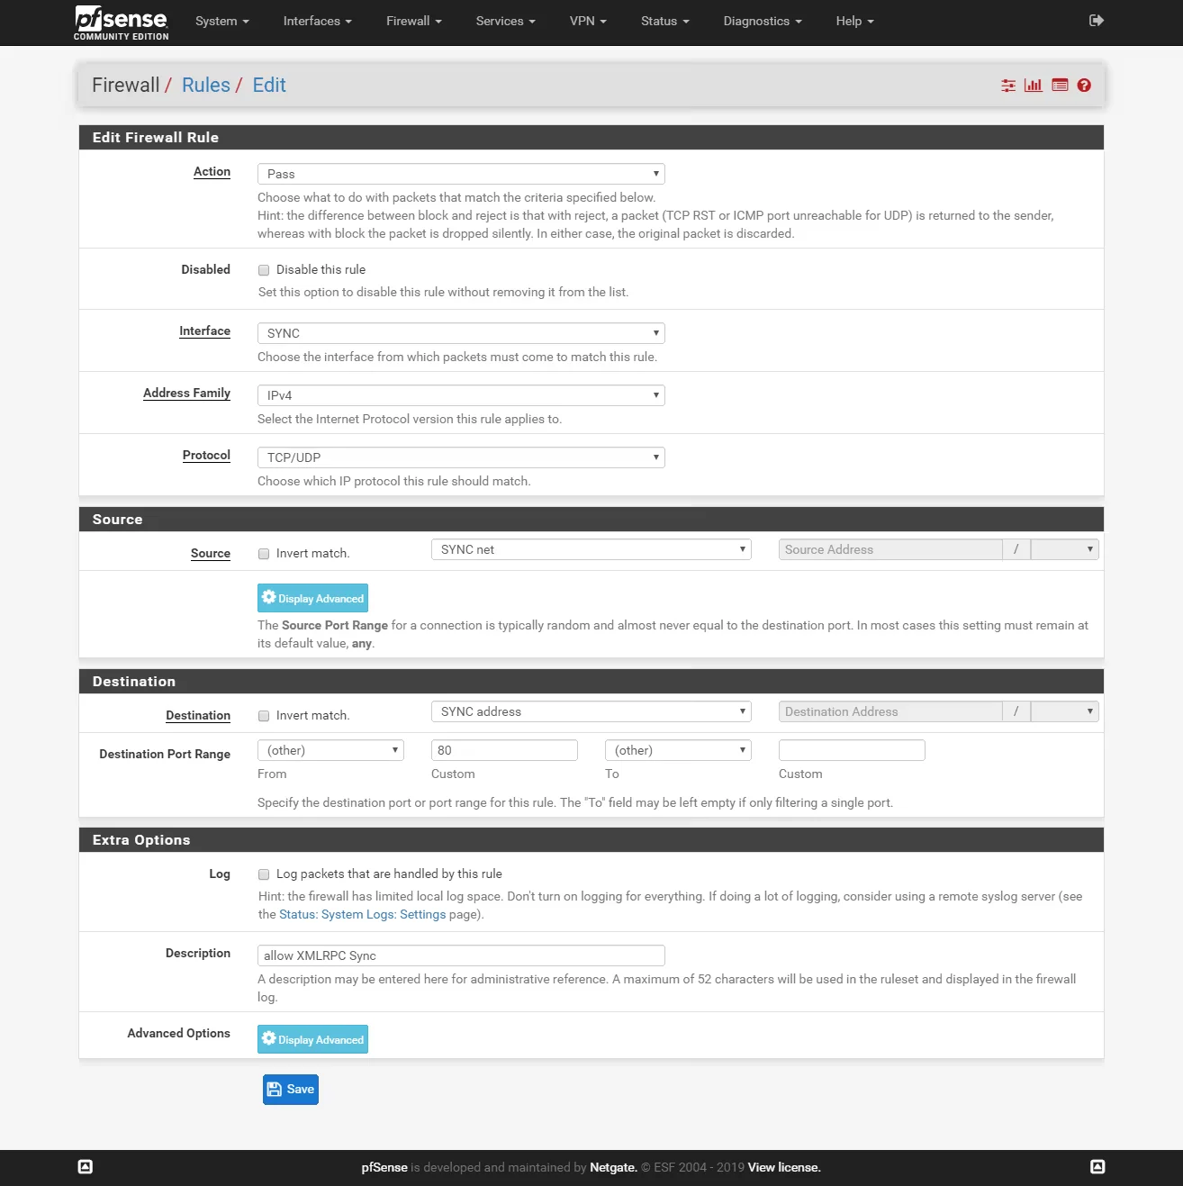This screenshot has width=1183, height=1186.
Task: Click the Save button's floppy disk icon
Action: tap(275, 1089)
